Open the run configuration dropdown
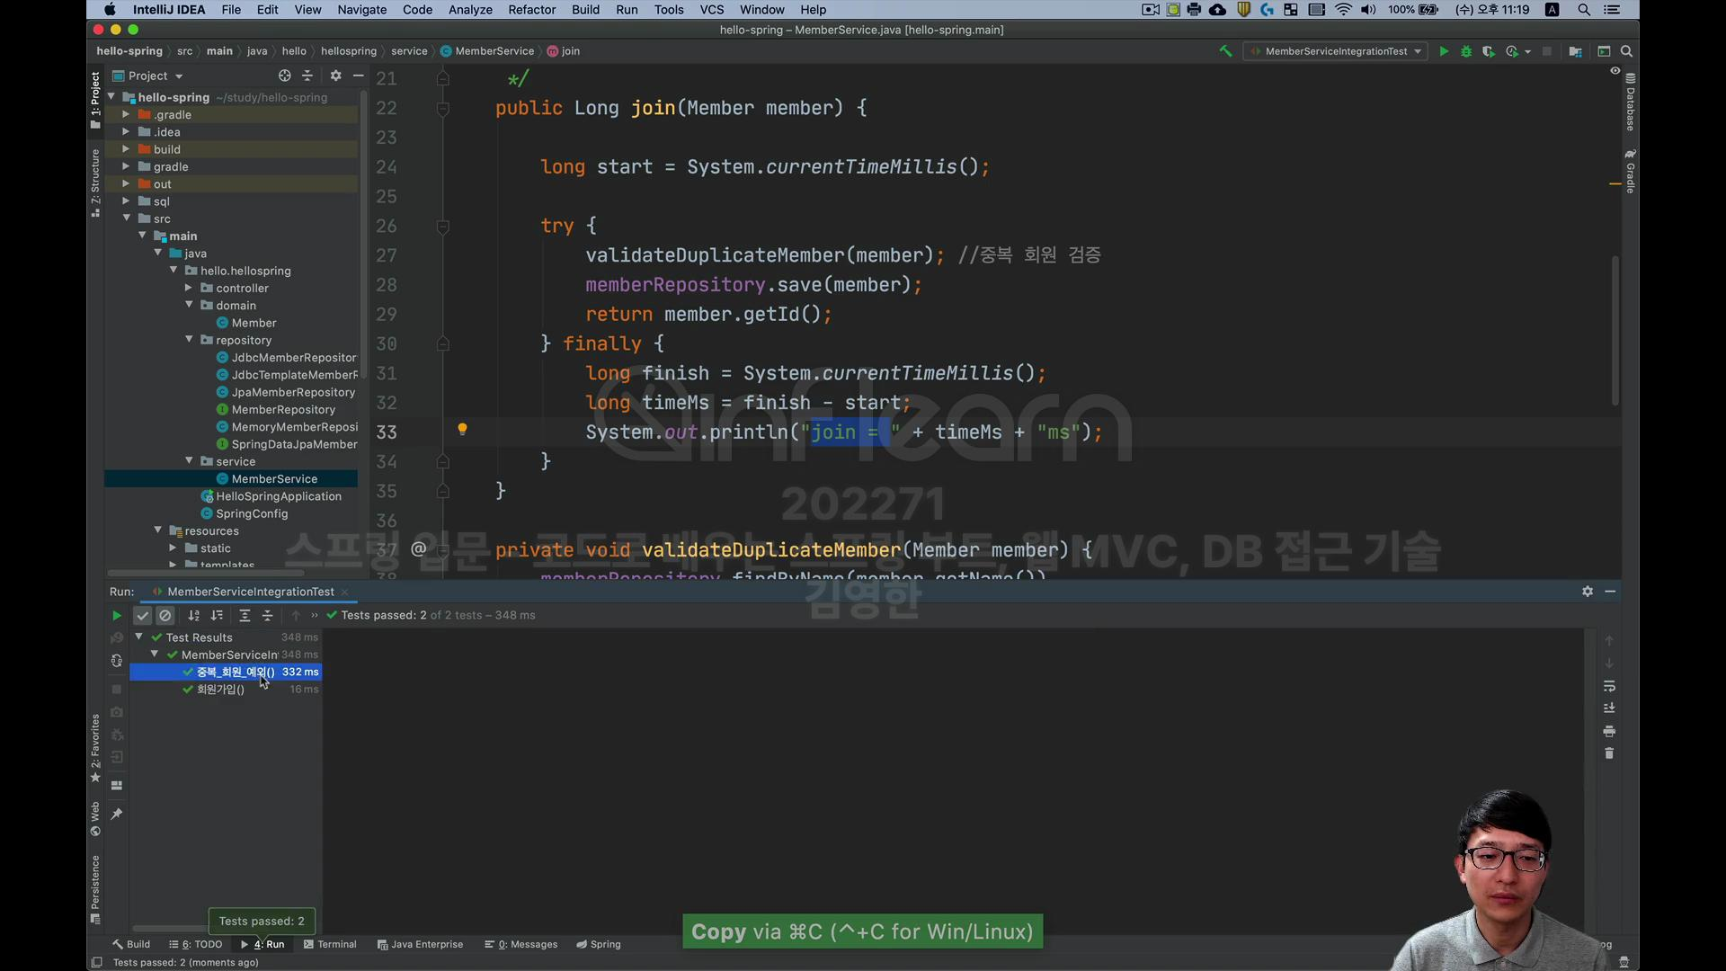 point(1336,51)
